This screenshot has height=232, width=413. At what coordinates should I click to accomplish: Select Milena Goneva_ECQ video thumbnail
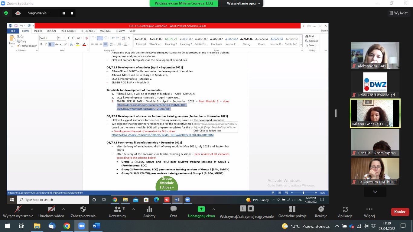click(x=375, y=113)
